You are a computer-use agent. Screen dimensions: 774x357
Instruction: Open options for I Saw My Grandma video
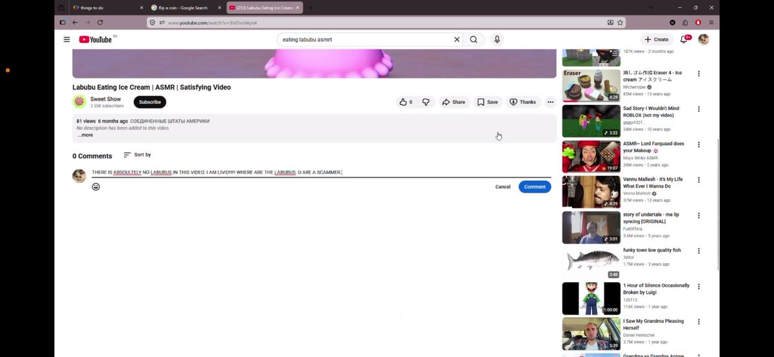pyautogui.click(x=699, y=322)
